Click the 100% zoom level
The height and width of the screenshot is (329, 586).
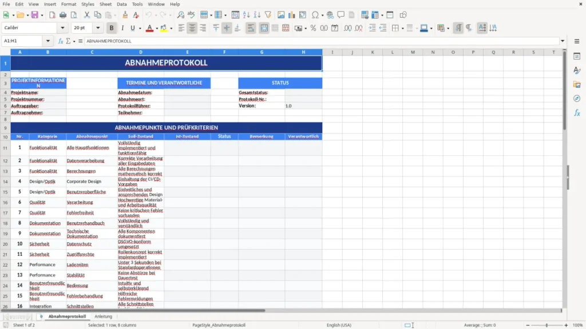point(578,325)
